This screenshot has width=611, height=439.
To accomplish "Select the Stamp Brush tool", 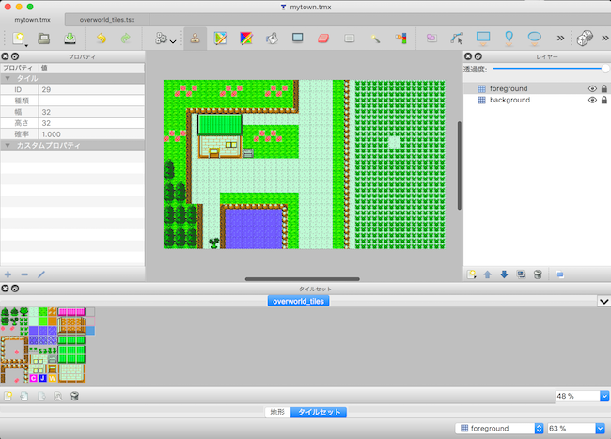I will click(x=195, y=39).
